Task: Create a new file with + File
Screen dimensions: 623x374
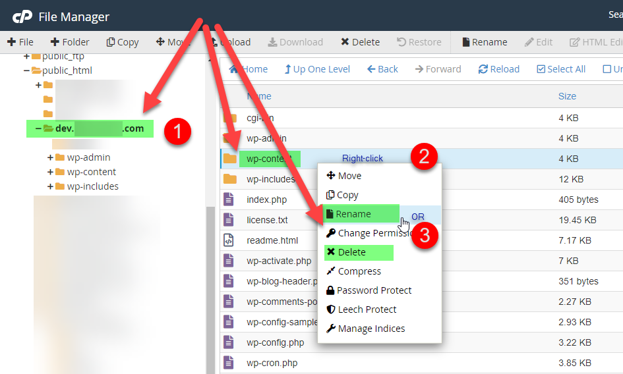Action: [20, 42]
